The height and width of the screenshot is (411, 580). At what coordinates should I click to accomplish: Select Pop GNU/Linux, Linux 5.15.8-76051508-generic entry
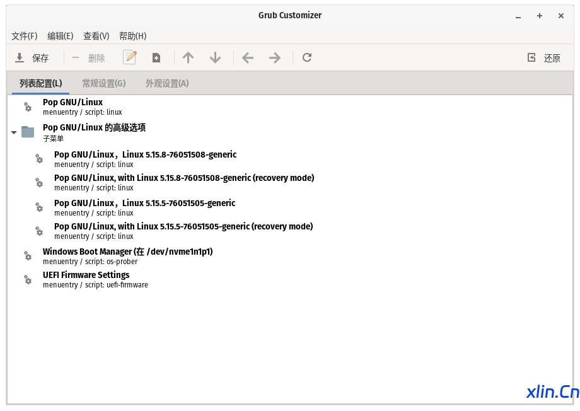tap(146, 154)
